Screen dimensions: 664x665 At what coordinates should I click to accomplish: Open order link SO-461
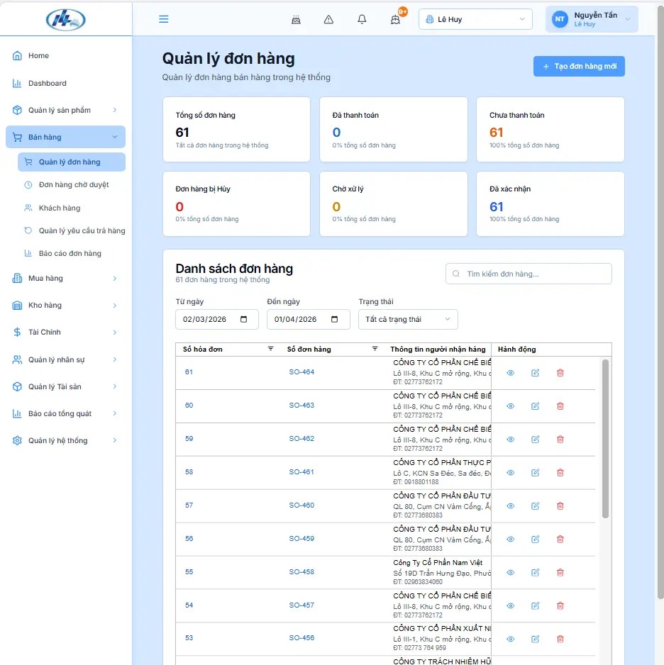point(301,471)
